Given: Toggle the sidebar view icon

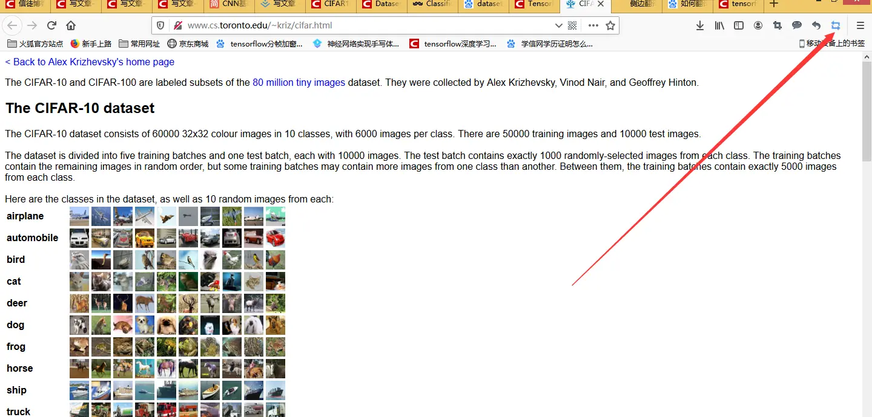Looking at the screenshot, I should pos(739,25).
